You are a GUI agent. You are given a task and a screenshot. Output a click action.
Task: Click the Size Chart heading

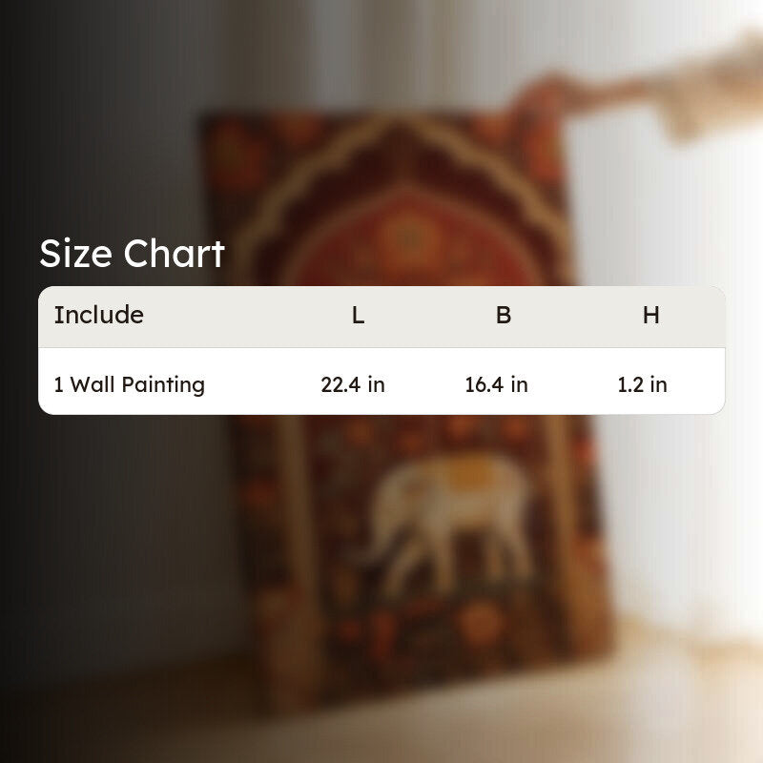132,254
